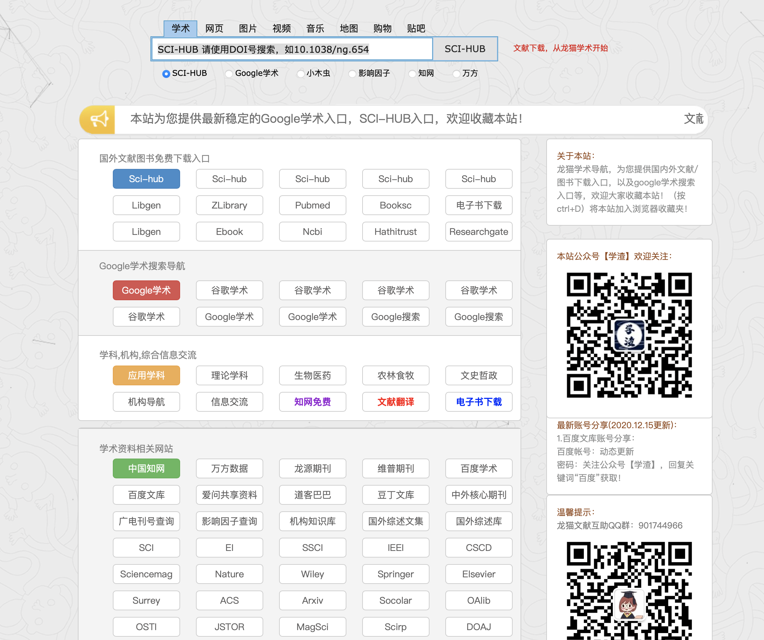764x640 pixels.
Task: Click the SCI-HUB search button
Action: point(465,49)
